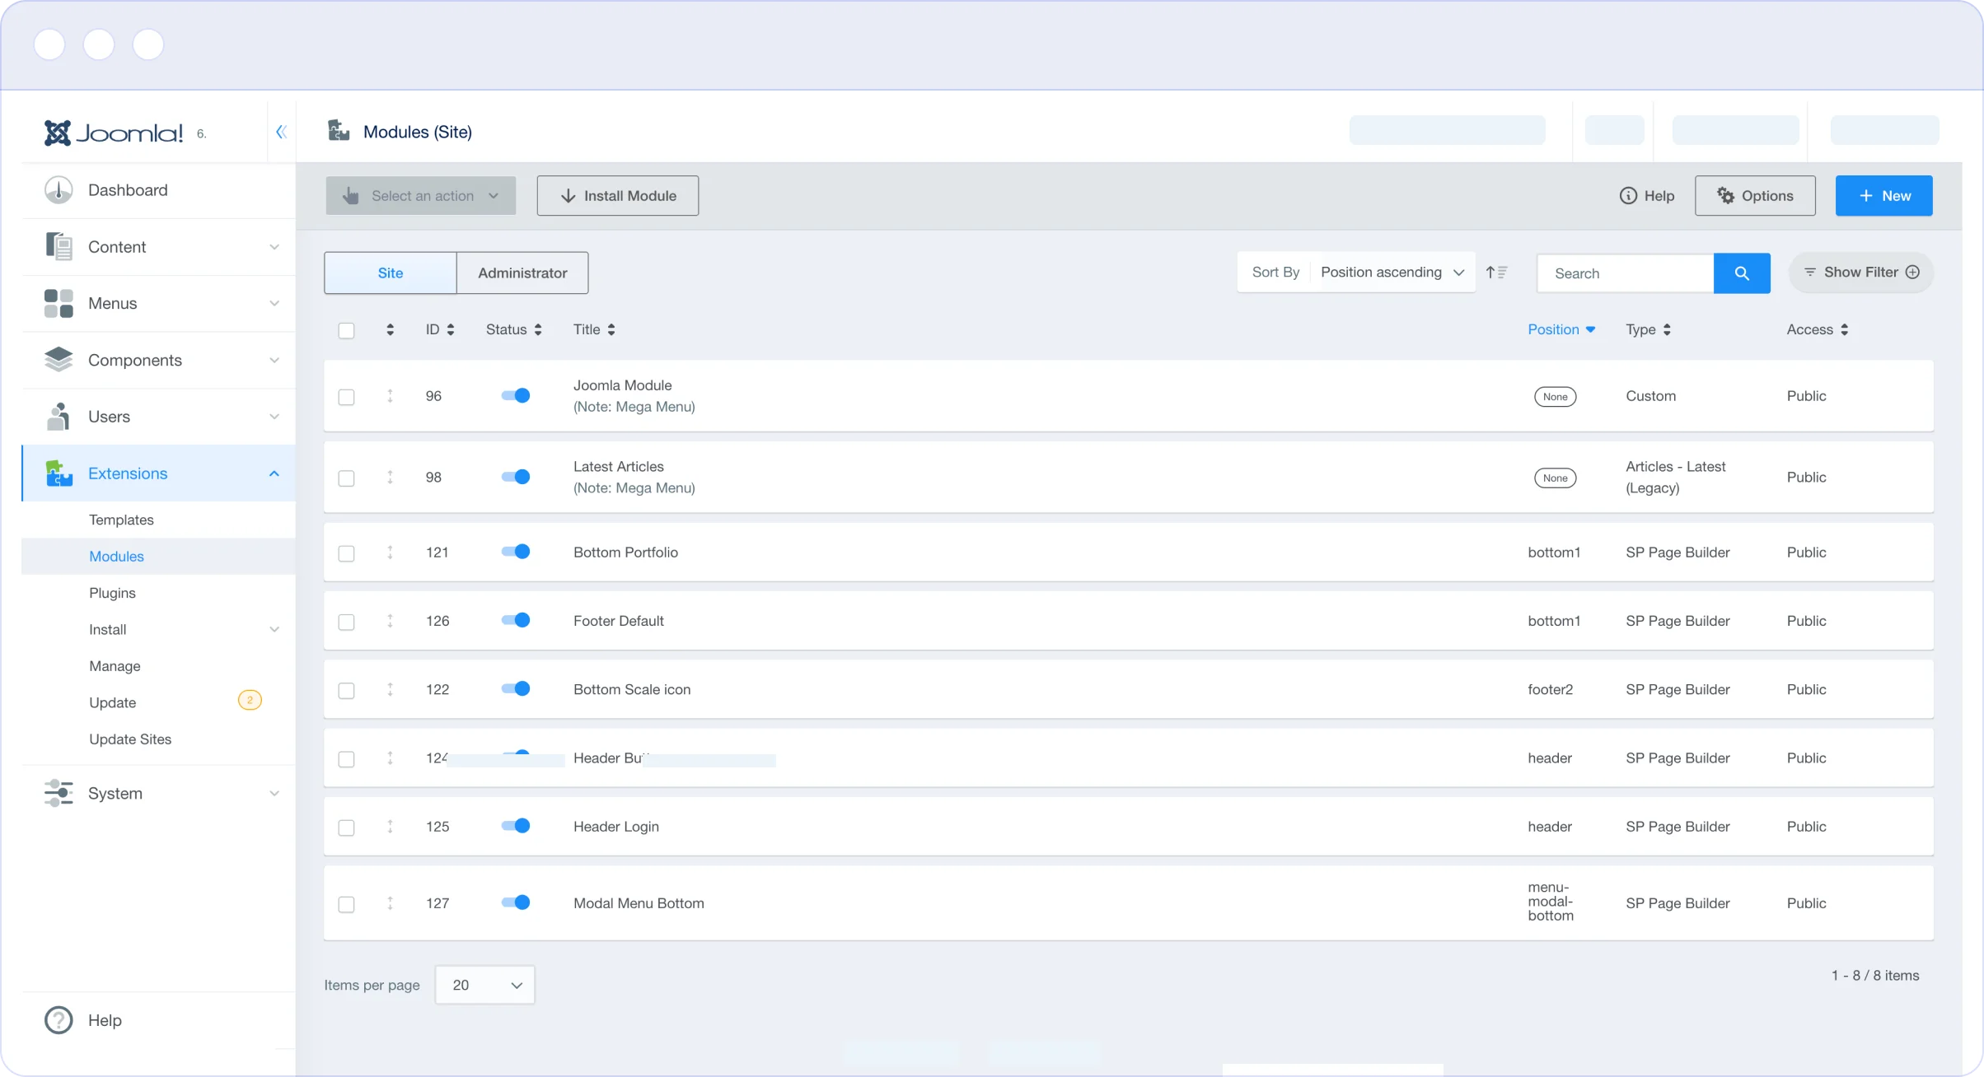Tick the select-all checkbox in header
Screen dimensions: 1984x1077
tap(347, 330)
